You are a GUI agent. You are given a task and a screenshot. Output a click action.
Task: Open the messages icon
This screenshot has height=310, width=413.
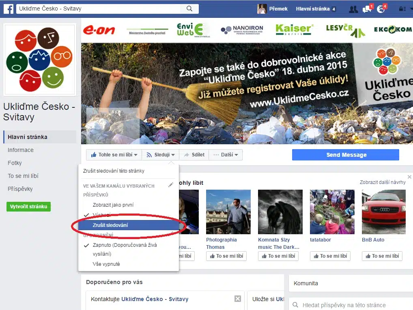pos(367,9)
